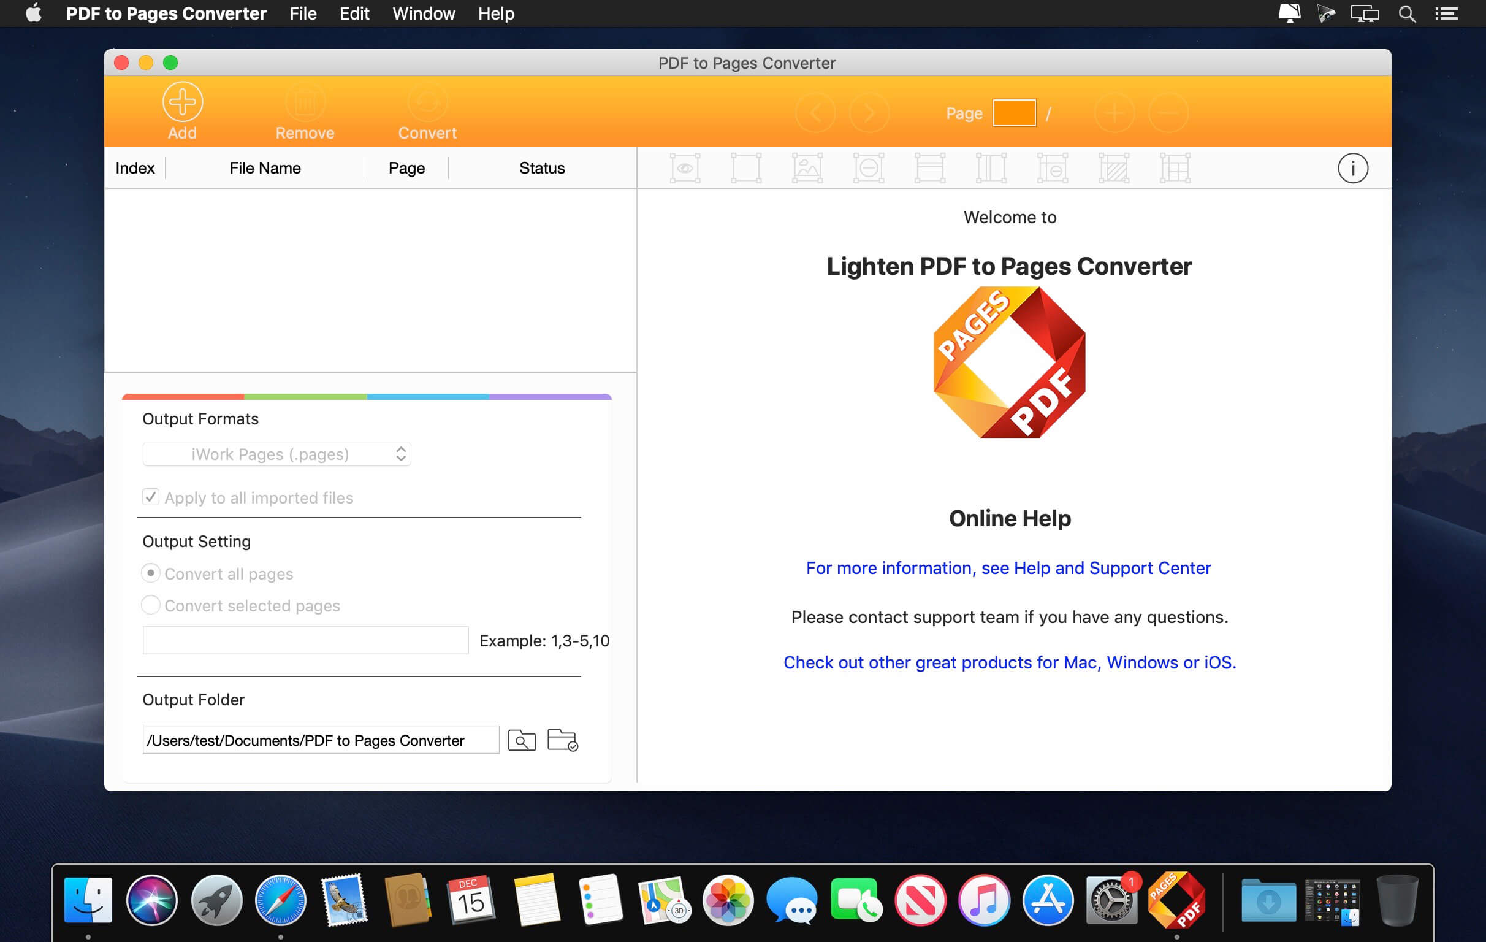Open the Window menu
The image size is (1486, 942).
coord(424,13)
